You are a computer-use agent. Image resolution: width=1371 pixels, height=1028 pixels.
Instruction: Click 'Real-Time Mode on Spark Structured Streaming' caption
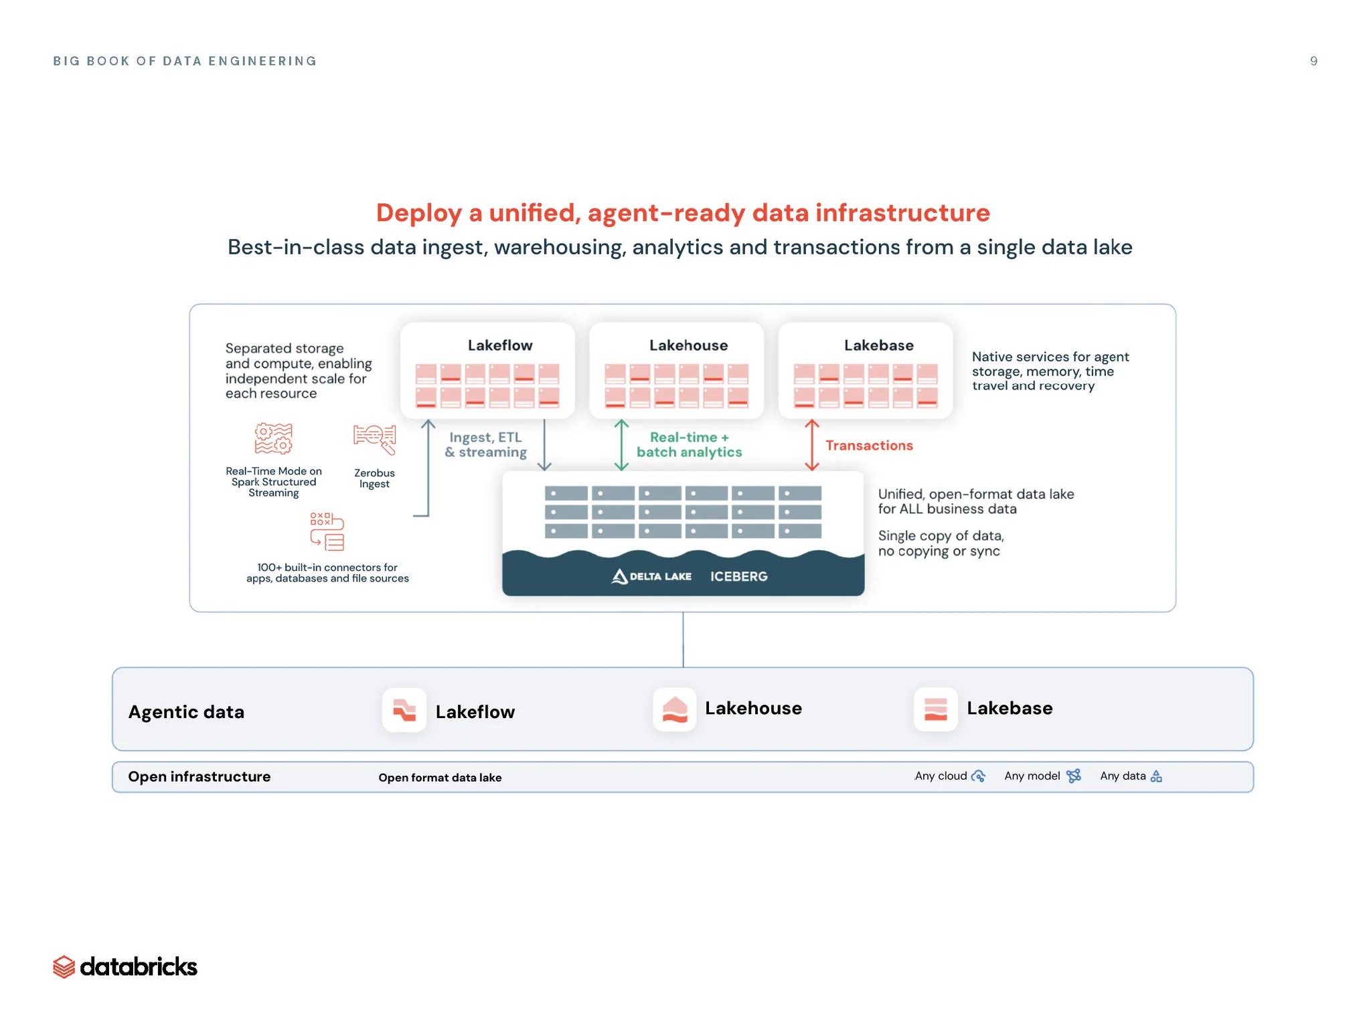point(274,481)
